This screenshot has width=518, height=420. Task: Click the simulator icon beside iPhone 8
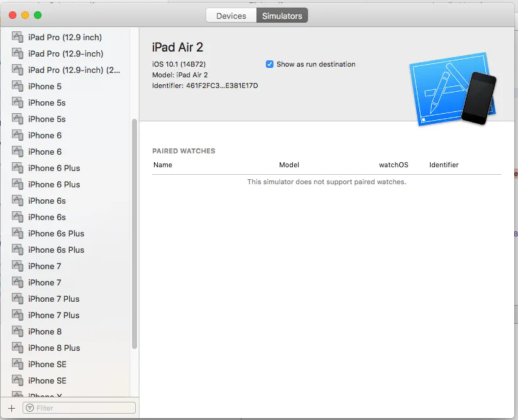(18, 331)
